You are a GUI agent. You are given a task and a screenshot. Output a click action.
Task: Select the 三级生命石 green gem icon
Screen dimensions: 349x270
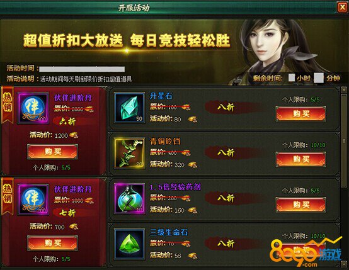click(130, 244)
